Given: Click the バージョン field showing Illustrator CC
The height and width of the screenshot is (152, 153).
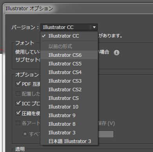Looking at the screenshot, I should pos(69,27).
